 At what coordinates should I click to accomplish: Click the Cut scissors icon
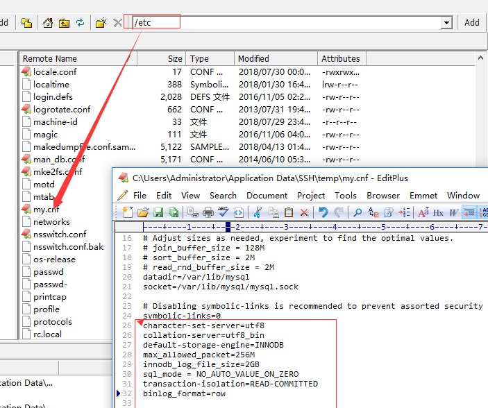coord(258,212)
